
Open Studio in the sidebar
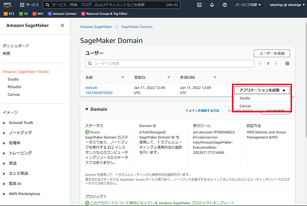[x=13, y=79]
